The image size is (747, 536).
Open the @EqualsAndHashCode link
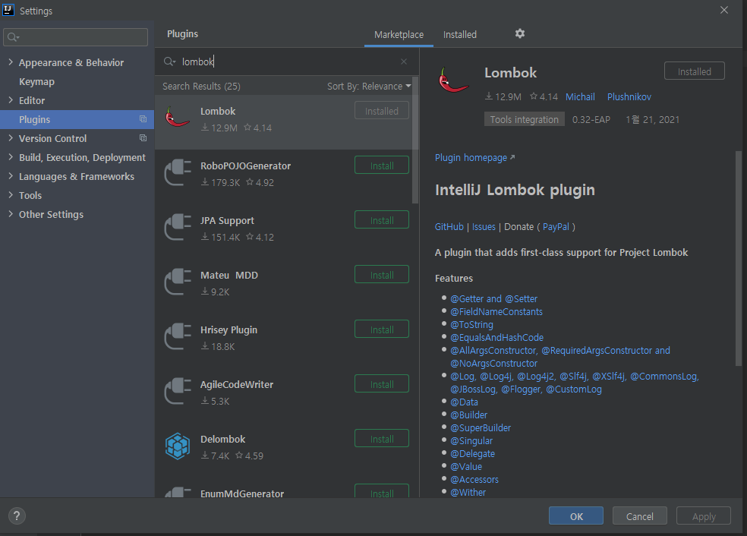coord(497,337)
